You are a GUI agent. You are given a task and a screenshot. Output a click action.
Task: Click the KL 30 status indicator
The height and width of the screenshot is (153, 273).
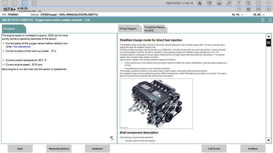[x=259, y=14]
